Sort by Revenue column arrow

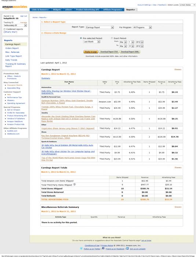click(x=161, y=84)
